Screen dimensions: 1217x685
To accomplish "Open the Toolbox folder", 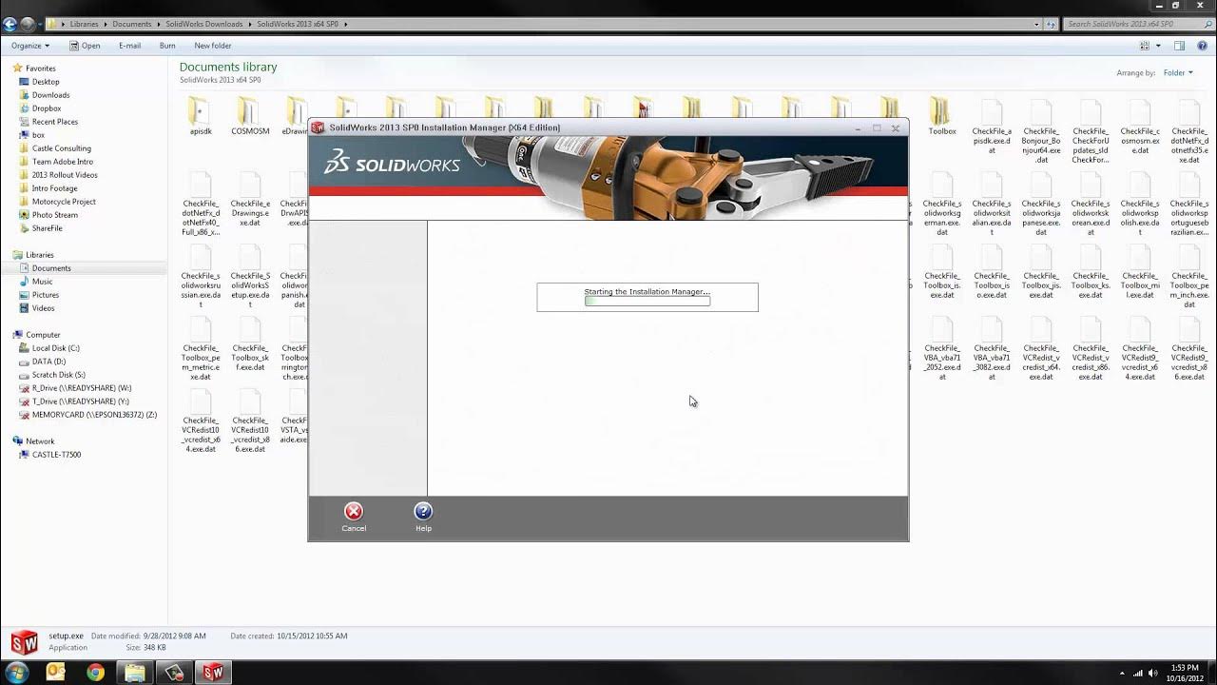I will 942,115.
